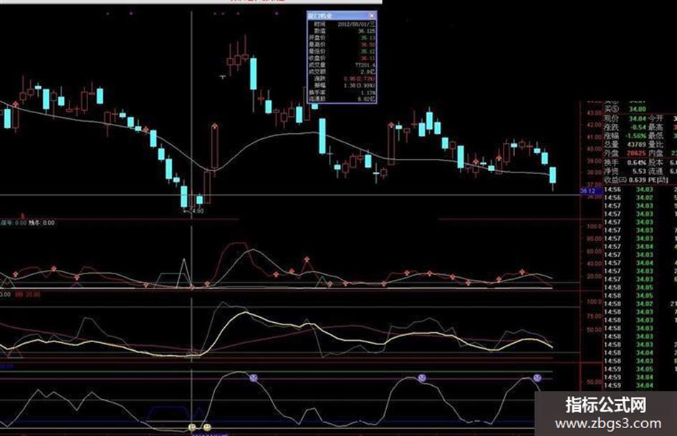
Task: Click the left yellow smiley buy signal icon
Action: (x=192, y=427)
